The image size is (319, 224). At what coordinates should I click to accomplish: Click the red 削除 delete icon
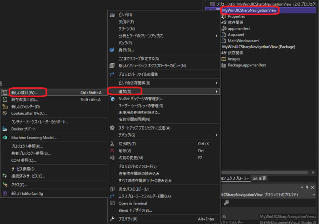(x=112, y=150)
